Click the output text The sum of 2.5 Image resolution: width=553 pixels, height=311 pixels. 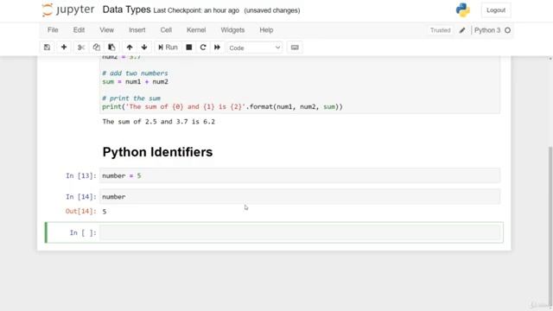click(x=158, y=122)
